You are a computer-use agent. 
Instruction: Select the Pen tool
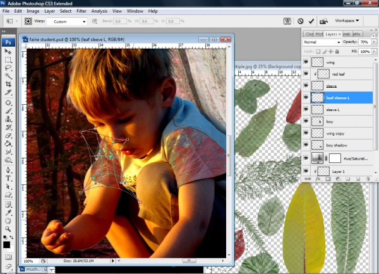(8, 170)
